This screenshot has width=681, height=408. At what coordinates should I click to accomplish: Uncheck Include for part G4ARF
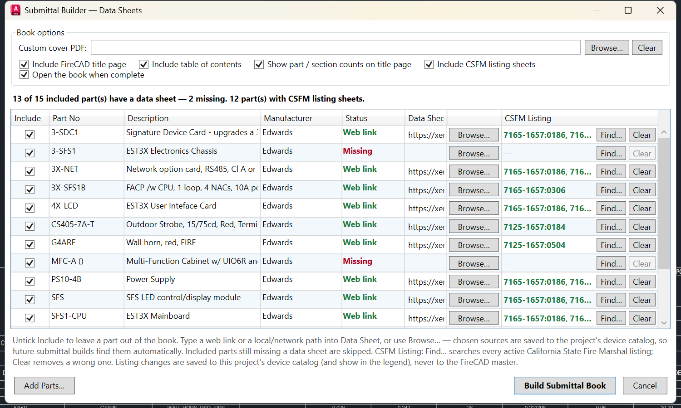(30, 245)
